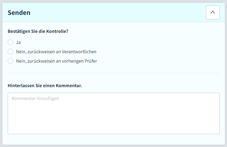Pick the 'zurückweisen an vorherigen Prüfer' radio circle
This screenshot has height=147, width=227.
[x=10, y=61]
